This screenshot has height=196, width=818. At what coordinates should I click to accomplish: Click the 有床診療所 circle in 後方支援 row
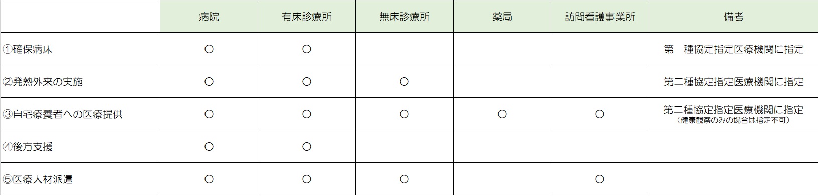tap(307, 147)
